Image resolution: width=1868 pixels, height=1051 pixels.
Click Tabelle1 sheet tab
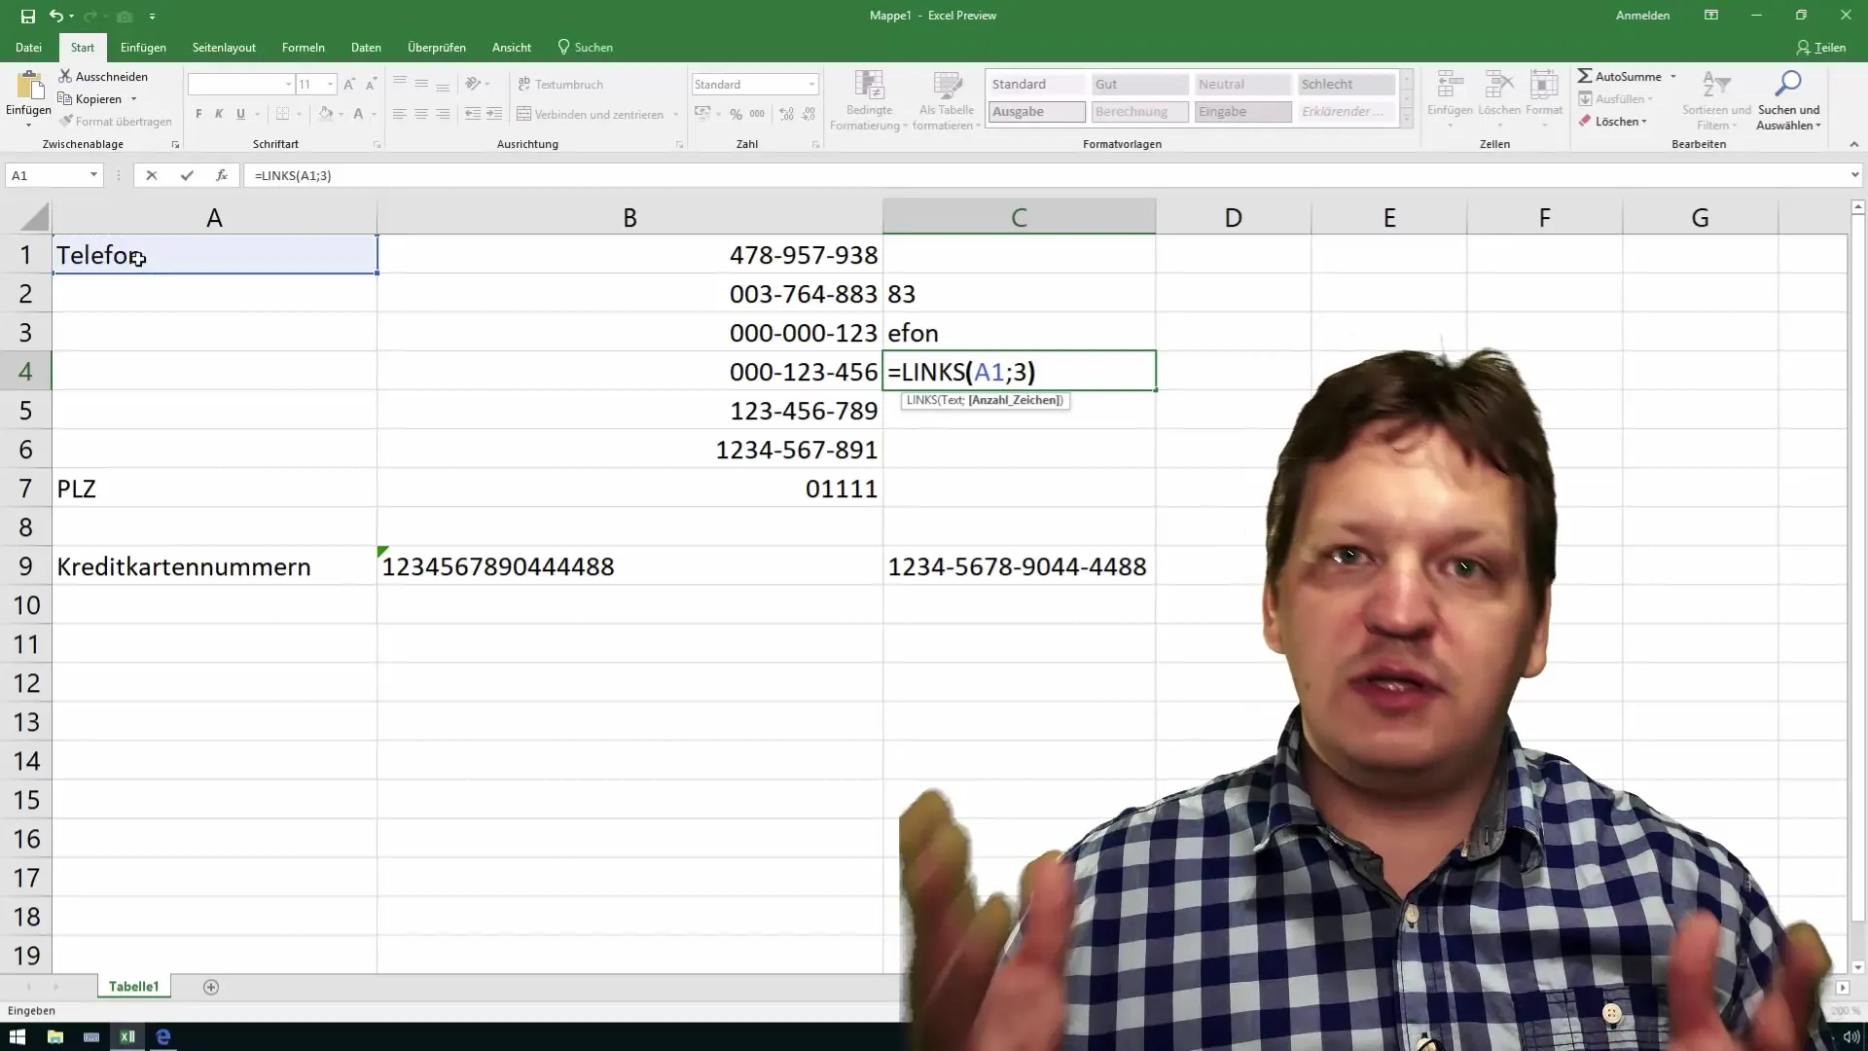[x=133, y=987]
